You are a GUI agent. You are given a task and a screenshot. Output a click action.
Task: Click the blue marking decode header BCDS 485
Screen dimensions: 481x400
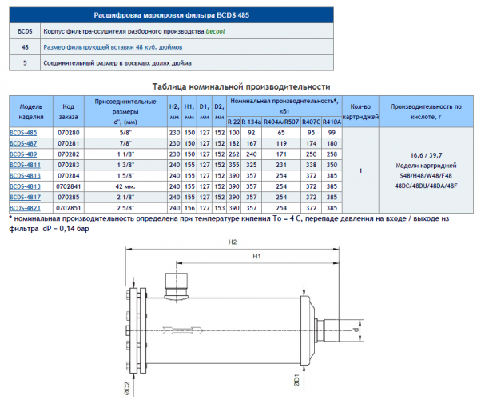(172, 15)
